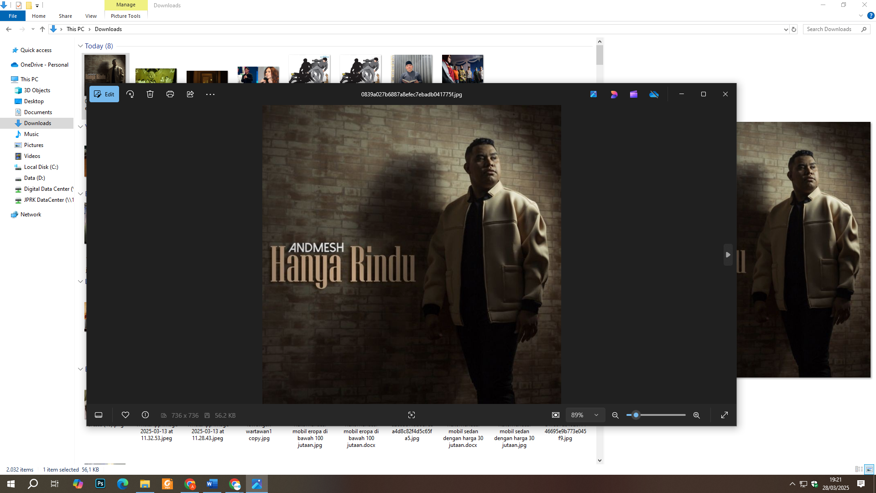Fit image to window in Photos
The image size is (876, 493).
pyautogui.click(x=556, y=415)
